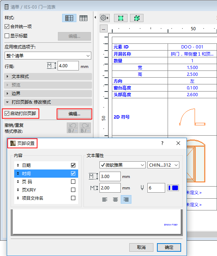Screen dimensions: 217x256
Task: Select the second table style icon
Action: 83,18
